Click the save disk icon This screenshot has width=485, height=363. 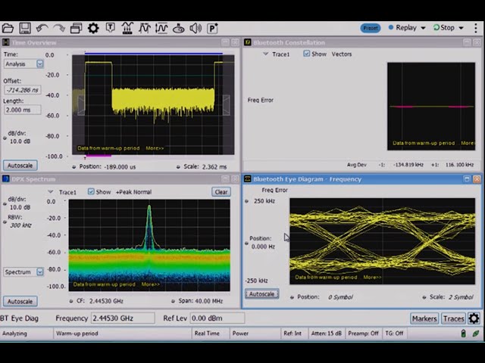[25, 28]
